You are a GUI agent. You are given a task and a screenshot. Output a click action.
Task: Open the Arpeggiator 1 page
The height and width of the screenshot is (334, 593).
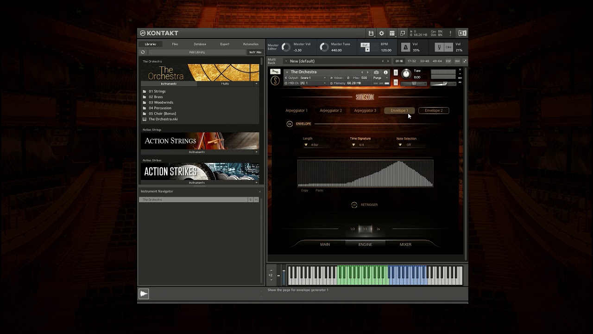[296, 110]
